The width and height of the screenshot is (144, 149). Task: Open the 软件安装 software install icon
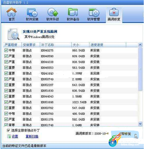coord(32,13)
